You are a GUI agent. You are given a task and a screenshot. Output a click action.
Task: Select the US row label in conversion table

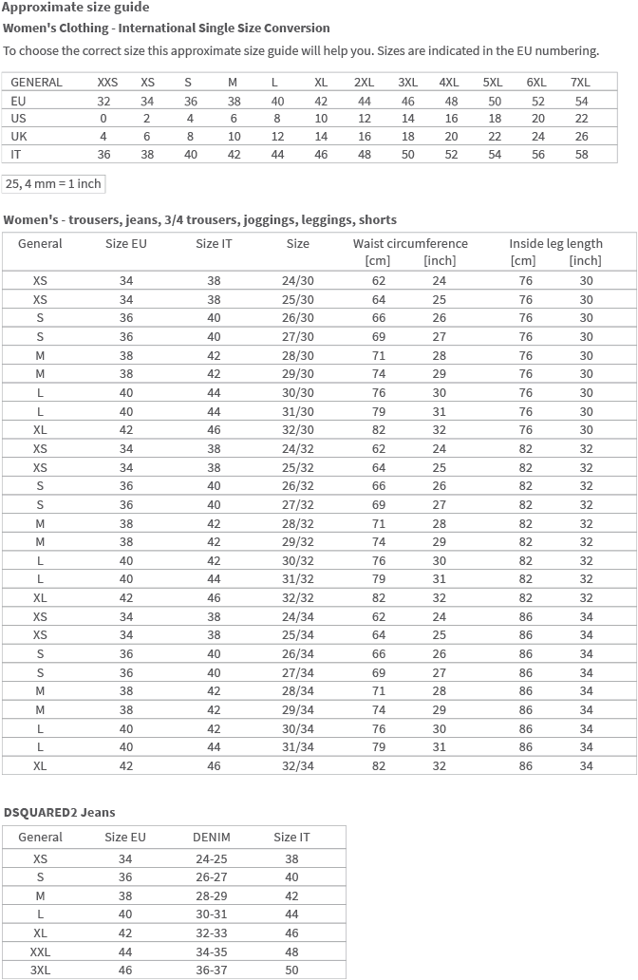click(x=19, y=119)
